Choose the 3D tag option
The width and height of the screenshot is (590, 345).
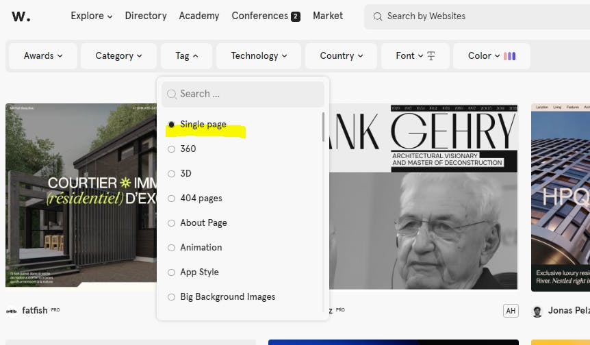[x=171, y=174]
